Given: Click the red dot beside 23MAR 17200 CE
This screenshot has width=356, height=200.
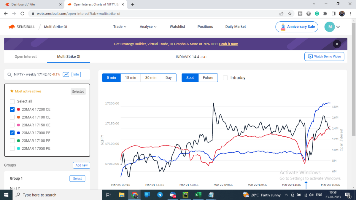Looking at the screenshot, I should click(18, 109).
